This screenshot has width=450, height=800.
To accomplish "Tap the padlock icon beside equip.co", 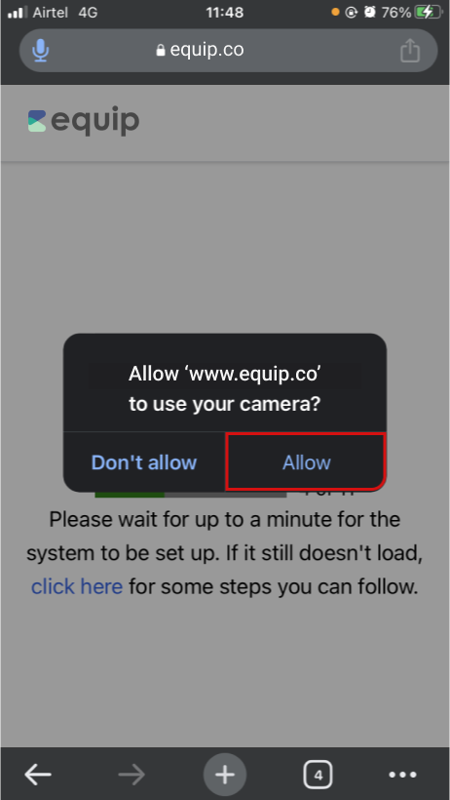I will (161, 51).
